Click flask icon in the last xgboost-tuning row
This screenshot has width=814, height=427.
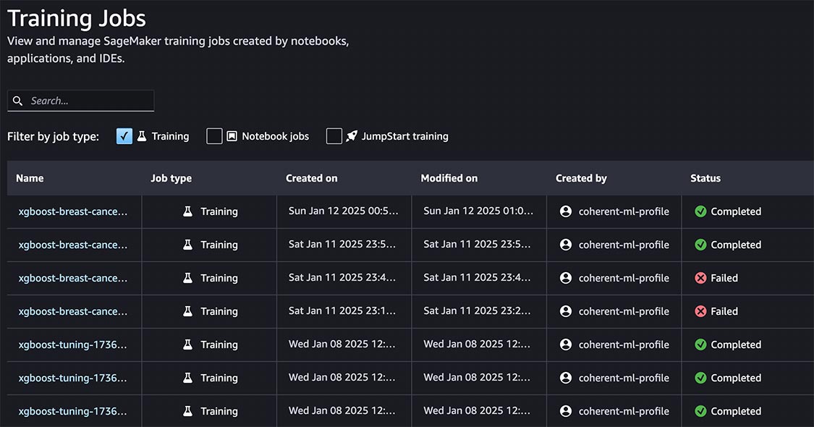[x=188, y=411]
